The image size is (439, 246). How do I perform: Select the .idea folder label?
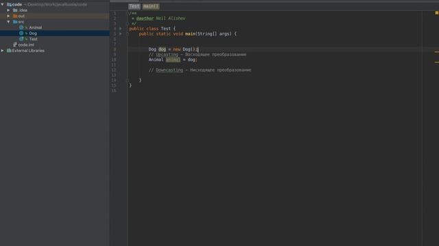23,10
